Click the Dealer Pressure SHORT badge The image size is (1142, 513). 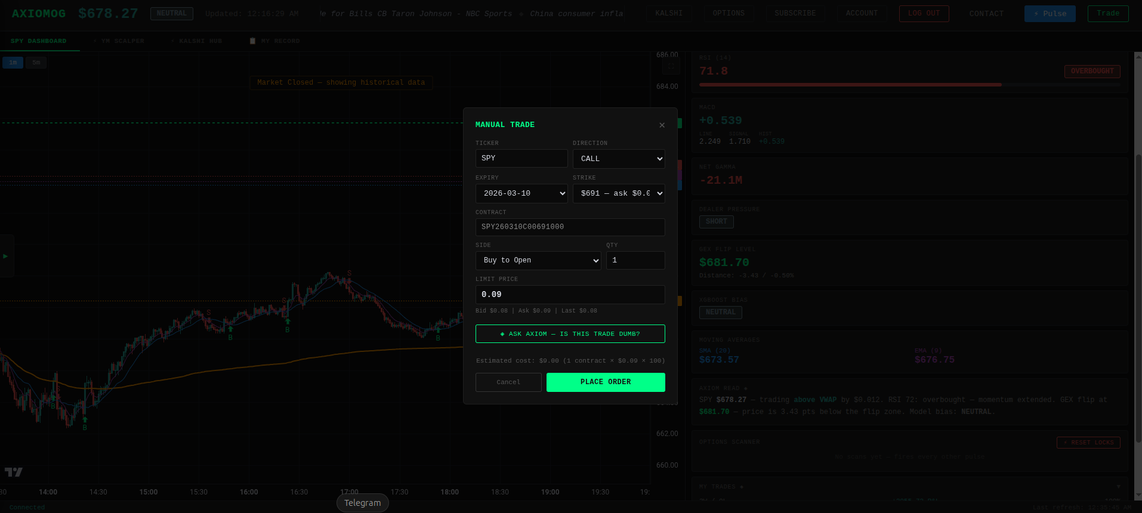click(716, 221)
